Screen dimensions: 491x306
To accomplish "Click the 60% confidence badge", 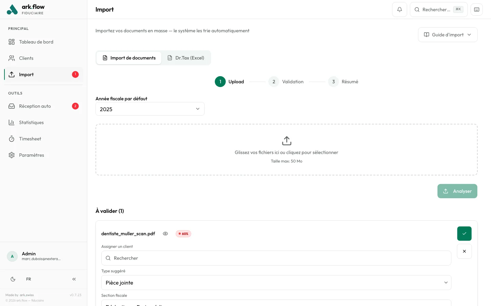I will tap(183, 234).
